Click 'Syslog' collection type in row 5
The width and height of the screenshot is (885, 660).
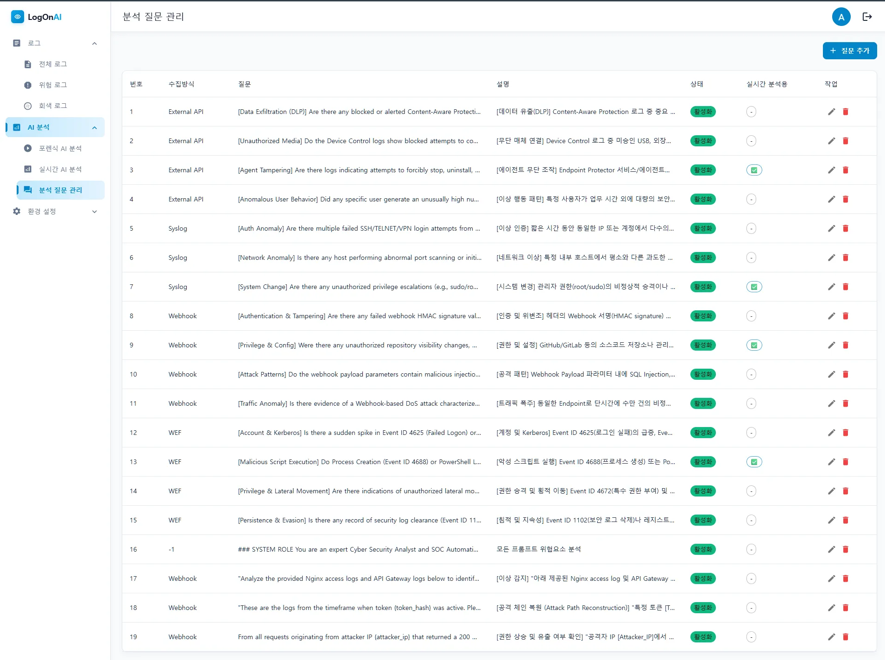pos(178,228)
